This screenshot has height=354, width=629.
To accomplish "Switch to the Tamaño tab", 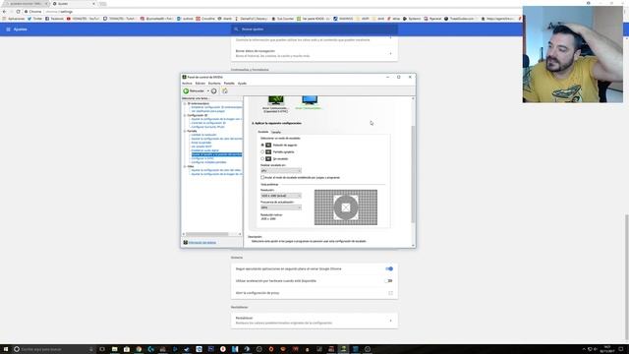I will pos(276,132).
